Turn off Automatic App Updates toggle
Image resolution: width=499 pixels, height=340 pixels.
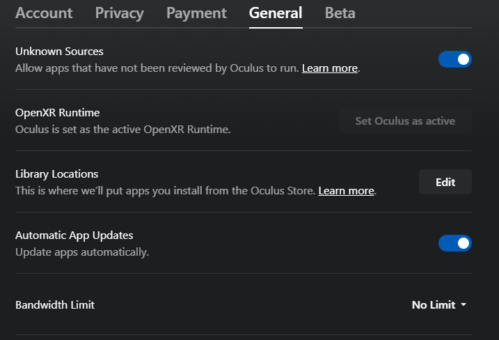tap(454, 243)
